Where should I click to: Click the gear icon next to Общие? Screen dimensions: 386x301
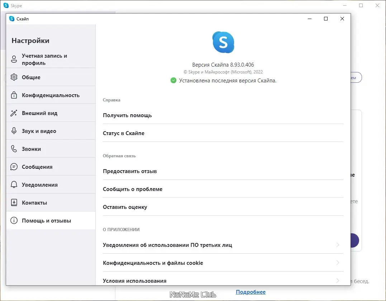point(14,77)
